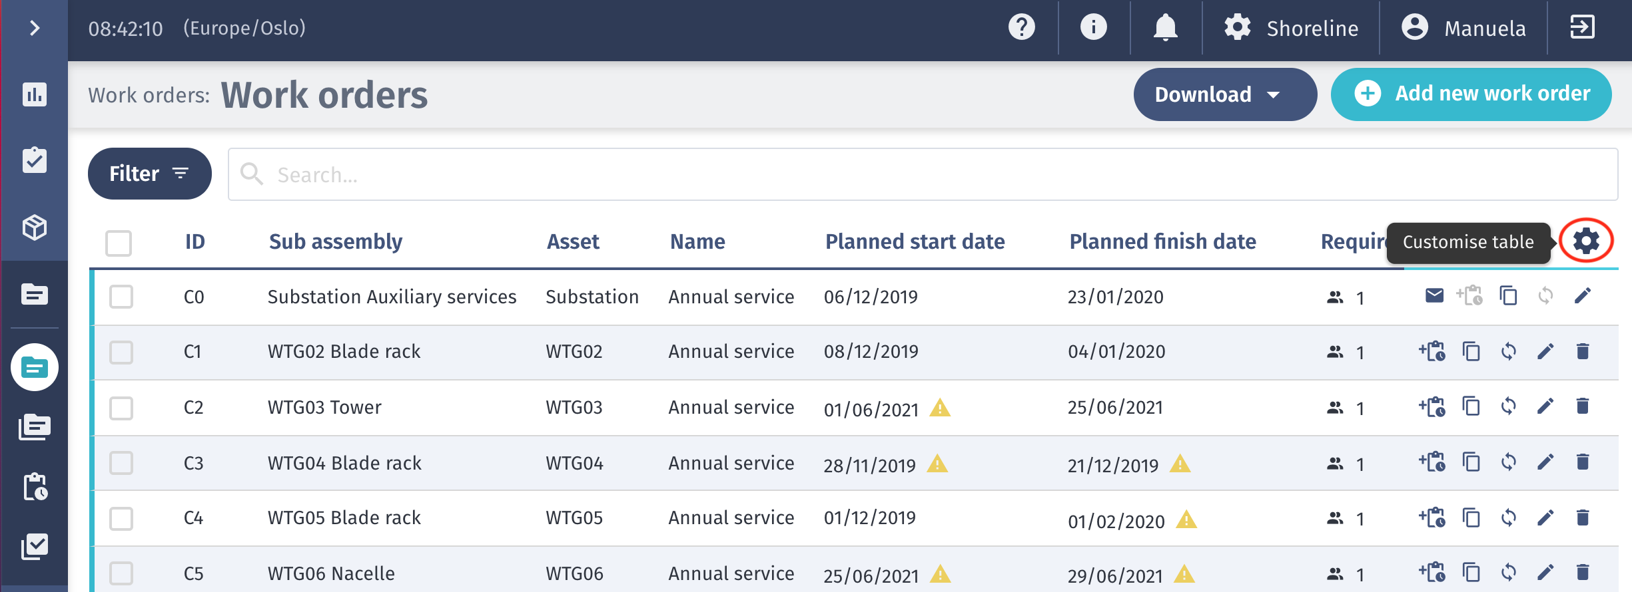Image resolution: width=1632 pixels, height=592 pixels.
Task: Open the Download dropdown menu
Action: point(1224,94)
